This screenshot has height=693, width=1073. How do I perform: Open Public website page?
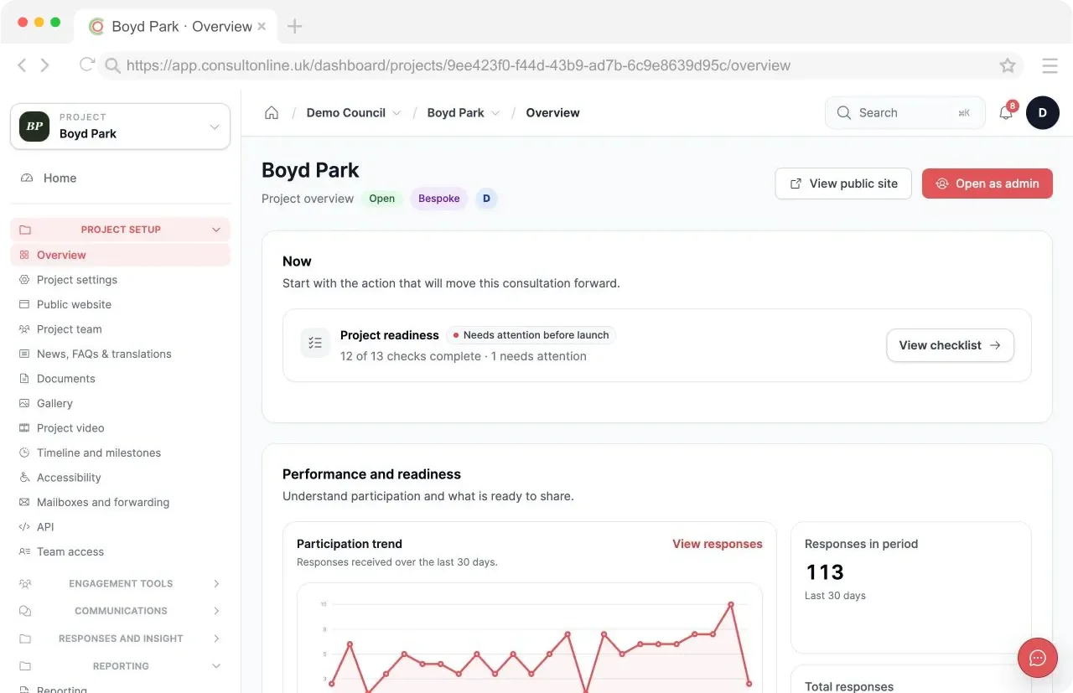click(120, 305)
